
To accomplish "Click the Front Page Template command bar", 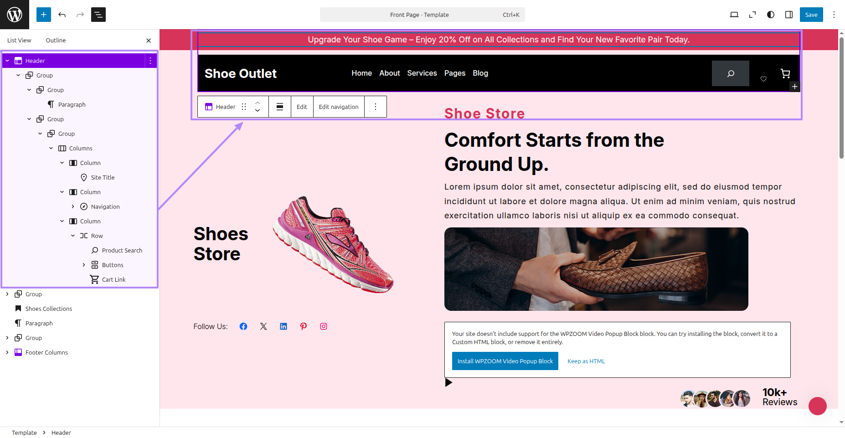I will (422, 15).
